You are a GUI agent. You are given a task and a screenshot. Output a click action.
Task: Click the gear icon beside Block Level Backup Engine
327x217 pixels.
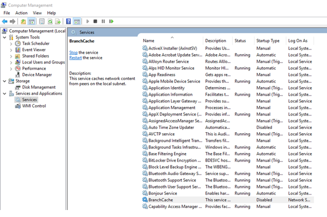(x=145, y=167)
